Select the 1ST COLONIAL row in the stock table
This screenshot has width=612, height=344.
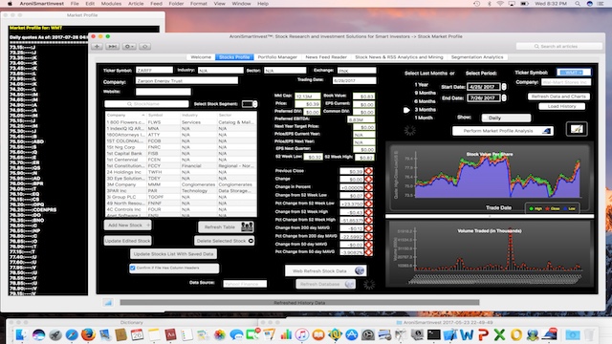(x=181, y=140)
